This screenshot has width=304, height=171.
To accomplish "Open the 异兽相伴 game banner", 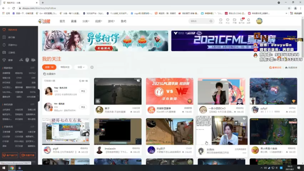I will [105, 41].
